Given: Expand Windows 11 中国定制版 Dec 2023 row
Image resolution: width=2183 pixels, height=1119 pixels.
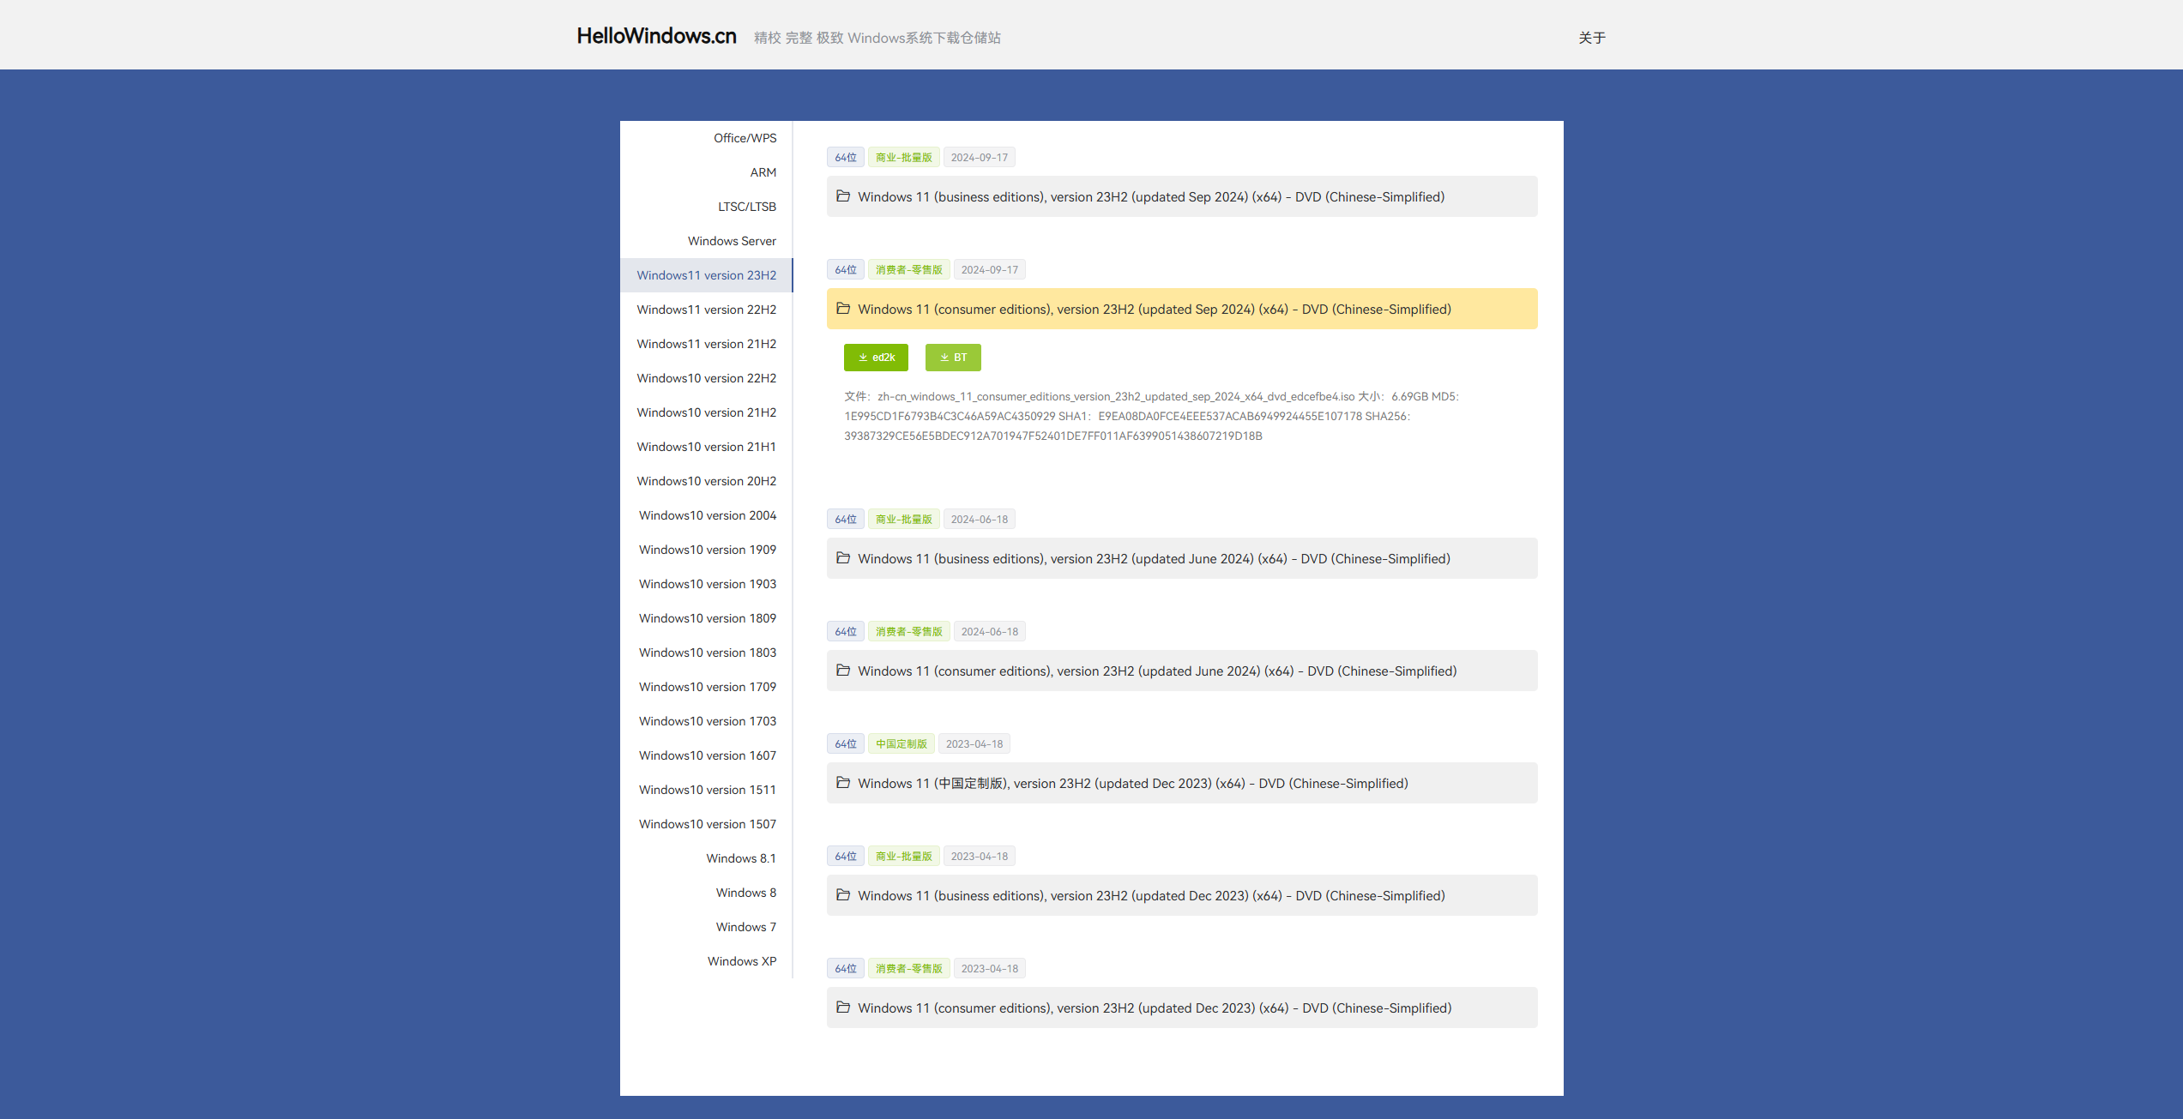Looking at the screenshot, I should (x=1132, y=784).
